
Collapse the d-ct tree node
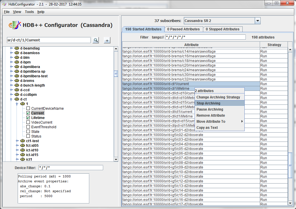point(12,99)
